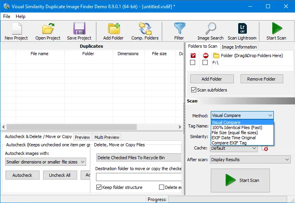Click the Progress bar in status bar
The image size is (295, 203).
pyautogui.click(x=228, y=199)
